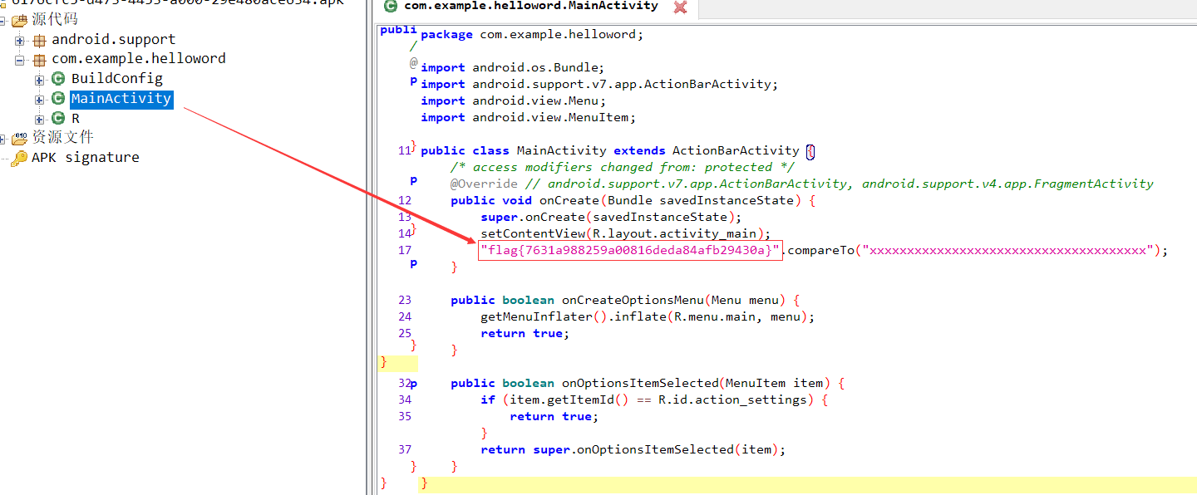
Task: Click the setContentView(R.layout.activity_main) line
Action: click(x=626, y=233)
